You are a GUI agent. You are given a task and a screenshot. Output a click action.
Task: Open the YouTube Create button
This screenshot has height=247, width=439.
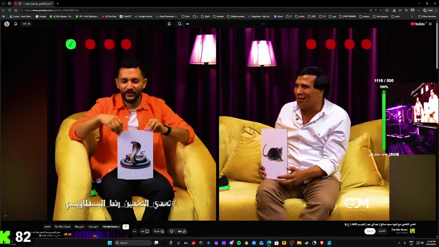point(27,24)
